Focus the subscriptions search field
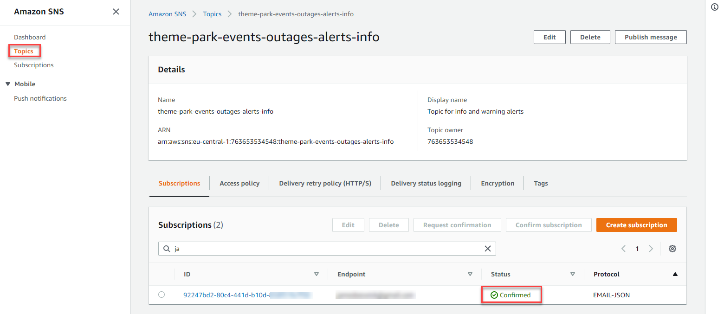 (x=327, y=249)
